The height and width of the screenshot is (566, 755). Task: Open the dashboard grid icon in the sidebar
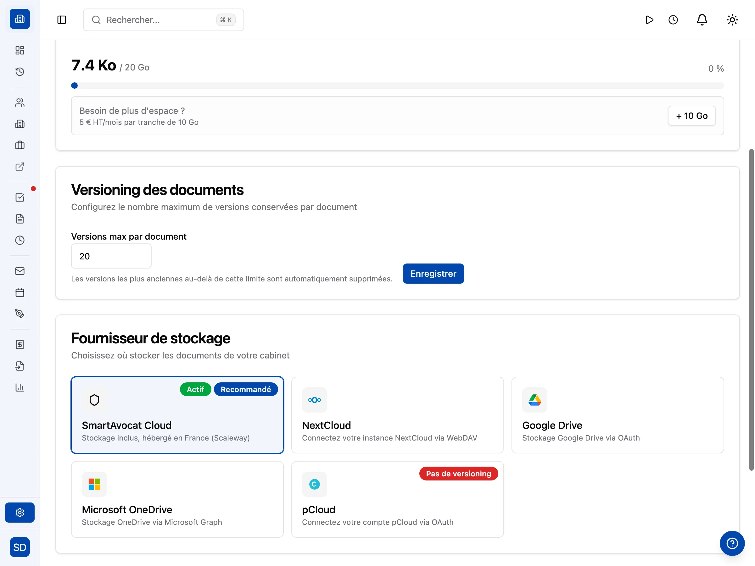point(20,51)
